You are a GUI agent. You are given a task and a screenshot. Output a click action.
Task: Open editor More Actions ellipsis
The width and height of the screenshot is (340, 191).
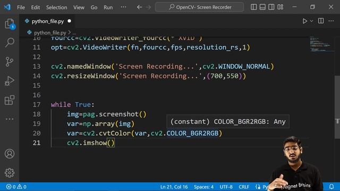click(331, 21)
